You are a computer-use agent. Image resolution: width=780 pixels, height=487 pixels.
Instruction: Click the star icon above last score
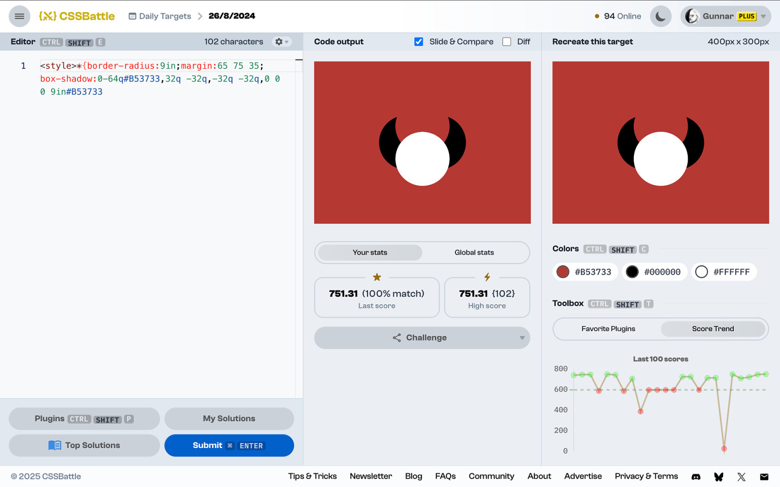point(377,277)
